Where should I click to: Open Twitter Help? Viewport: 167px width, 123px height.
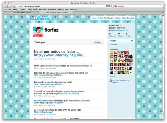tap(124, 18)
